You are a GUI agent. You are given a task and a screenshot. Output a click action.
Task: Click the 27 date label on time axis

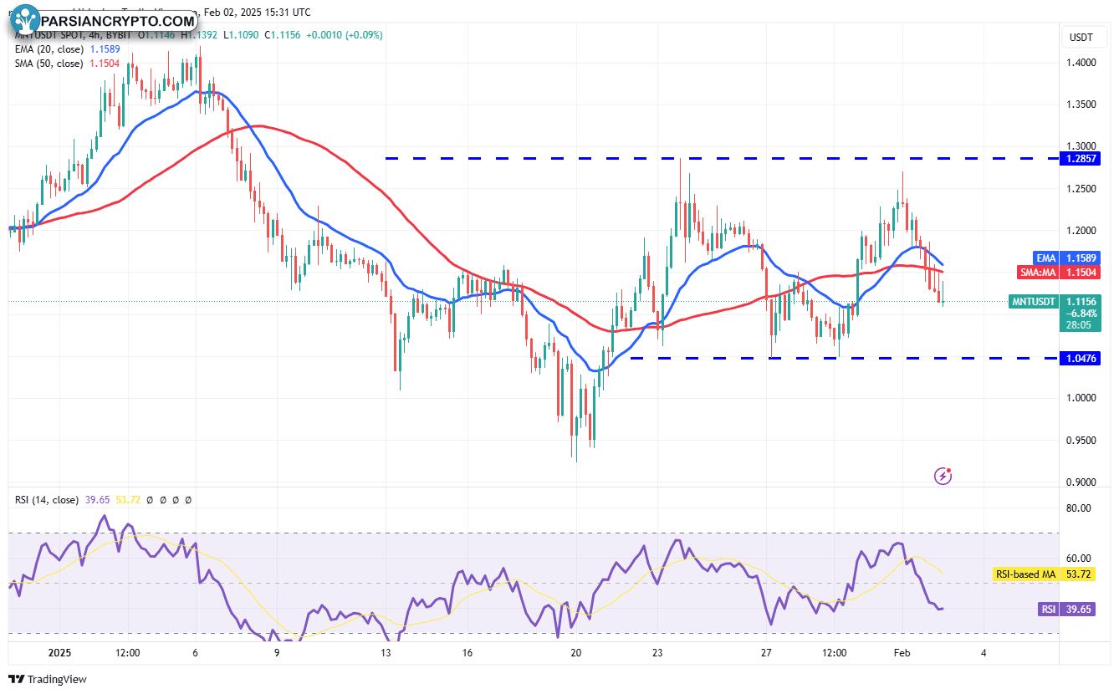click(x=766, y=652)
